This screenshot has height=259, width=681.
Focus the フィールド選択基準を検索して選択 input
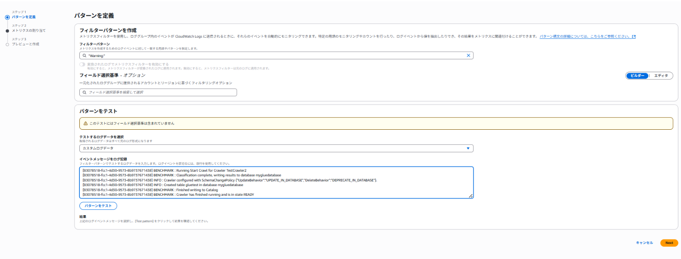160,93
